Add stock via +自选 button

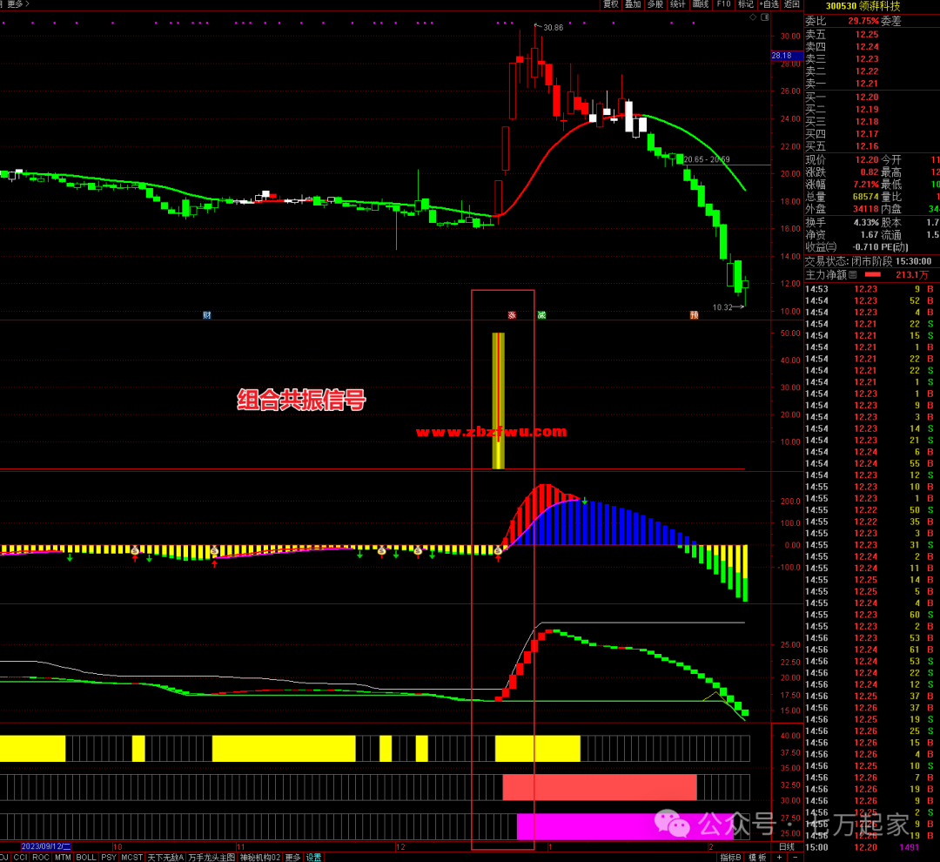point(769,4)
